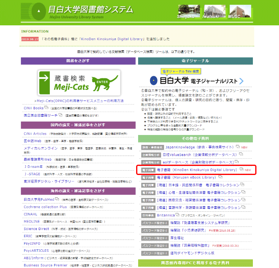Open Britannica link
This screenshot has width=279, height=268.
[166, 215]
